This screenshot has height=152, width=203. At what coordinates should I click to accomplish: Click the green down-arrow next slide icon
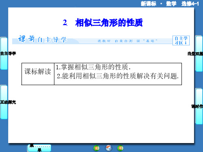click(120, 148)
